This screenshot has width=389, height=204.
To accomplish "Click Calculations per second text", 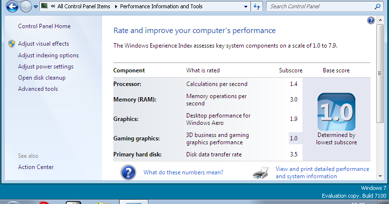I will 217,84.
